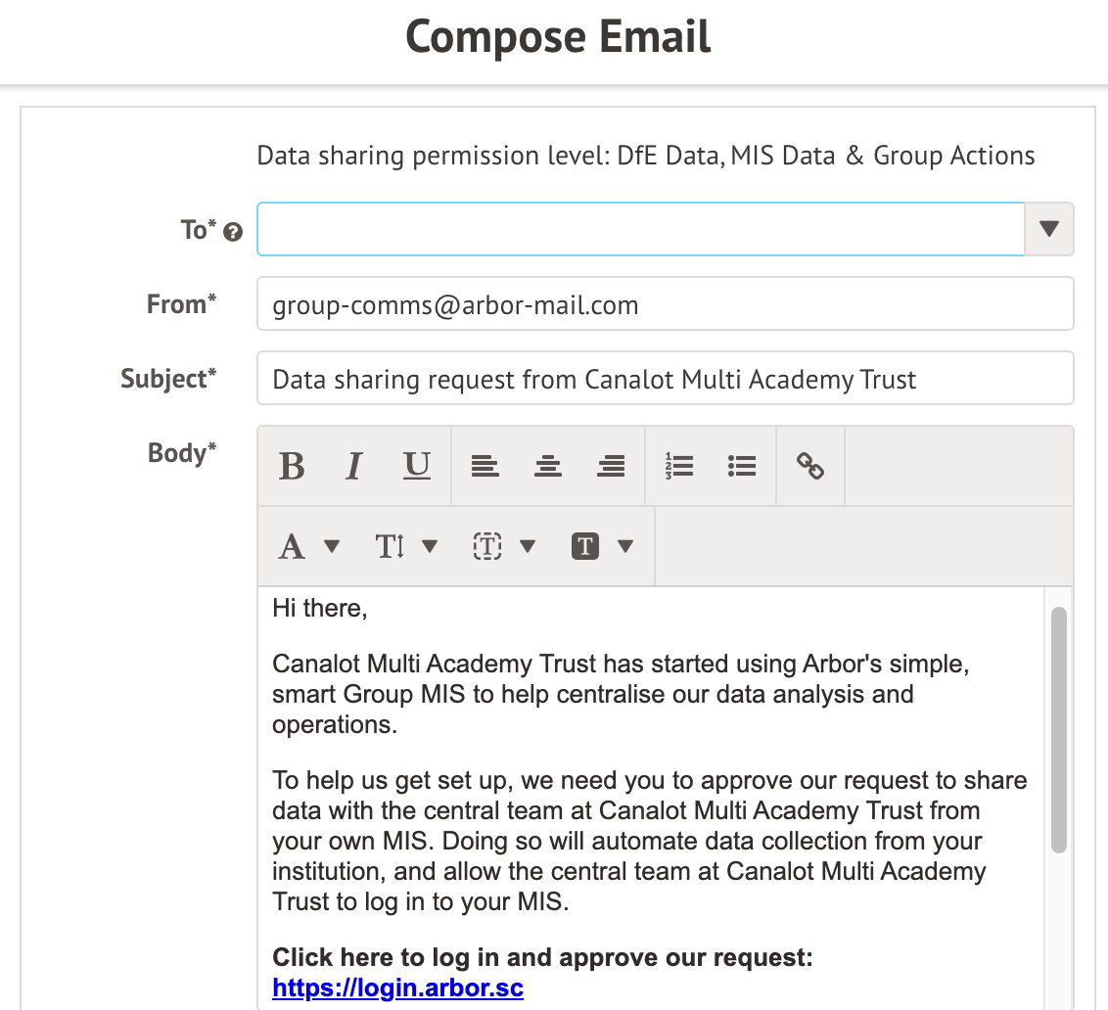Expand the To recipients dropdown arrow

point(1048,229)
